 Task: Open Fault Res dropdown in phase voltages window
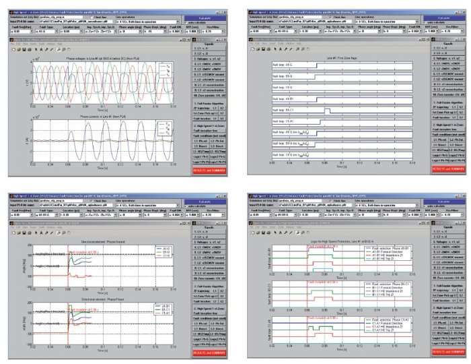click(x=21, y=31)
